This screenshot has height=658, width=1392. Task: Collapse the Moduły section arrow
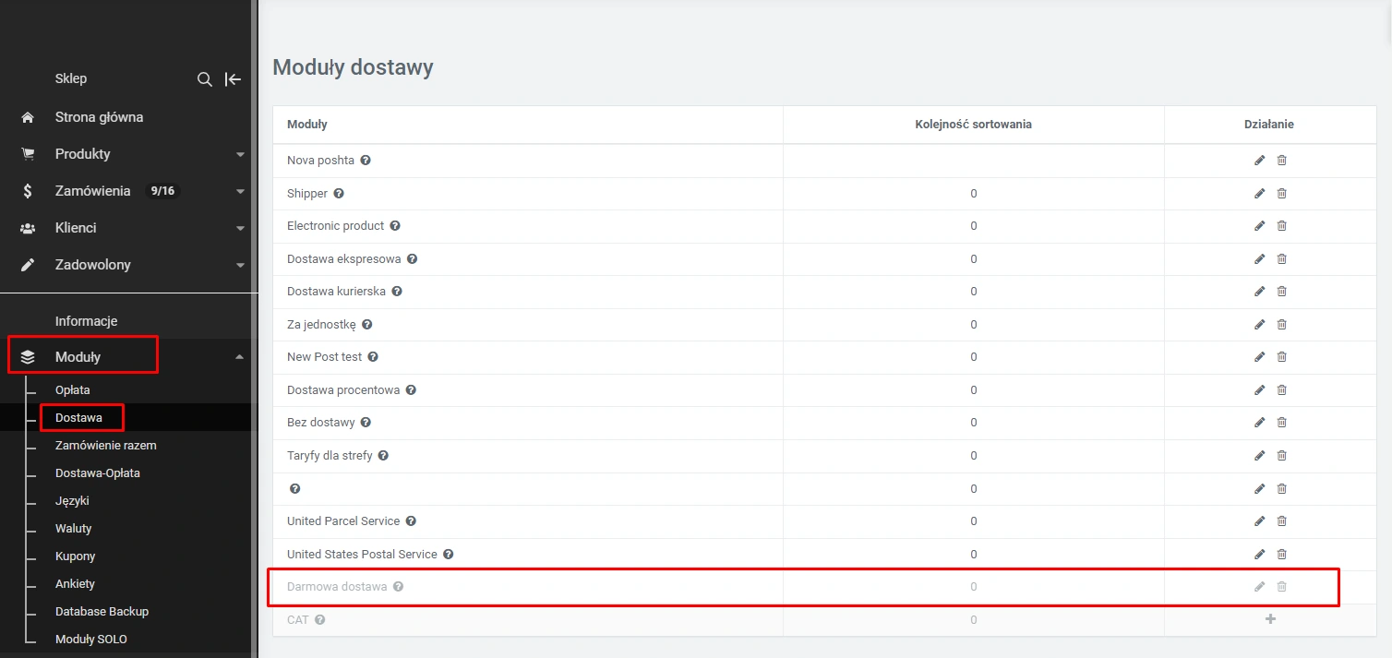[x=240, y=357]
